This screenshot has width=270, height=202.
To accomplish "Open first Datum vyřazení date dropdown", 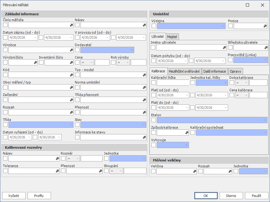I will (x=29, y=137).
